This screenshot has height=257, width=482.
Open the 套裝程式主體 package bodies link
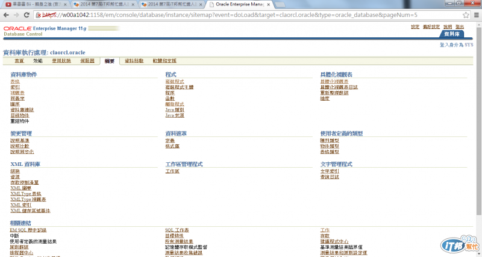[180, 87]
